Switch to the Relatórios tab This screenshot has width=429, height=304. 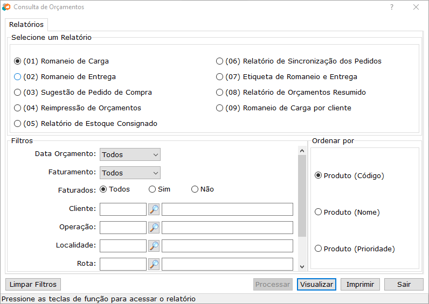point(26,25)
